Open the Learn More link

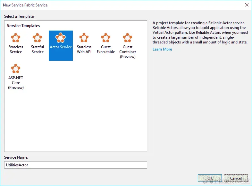click(162, 49)
